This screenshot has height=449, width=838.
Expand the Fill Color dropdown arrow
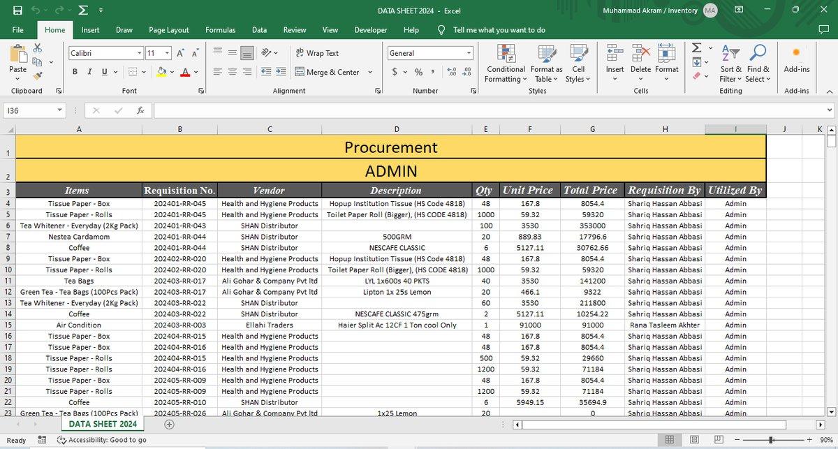[173, 72]
